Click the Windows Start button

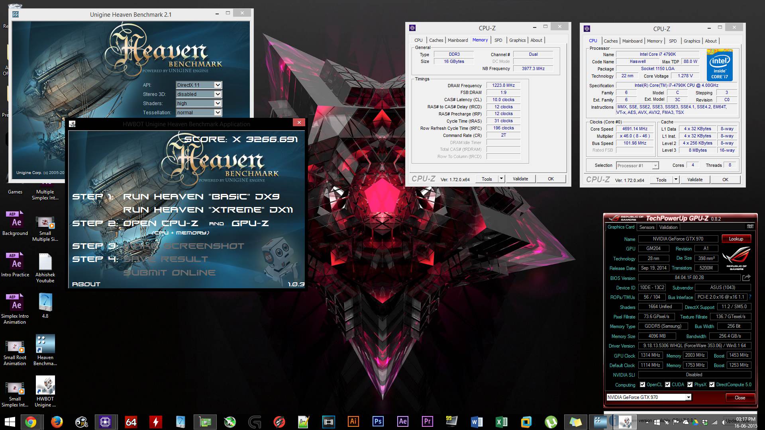pos(10,422)
